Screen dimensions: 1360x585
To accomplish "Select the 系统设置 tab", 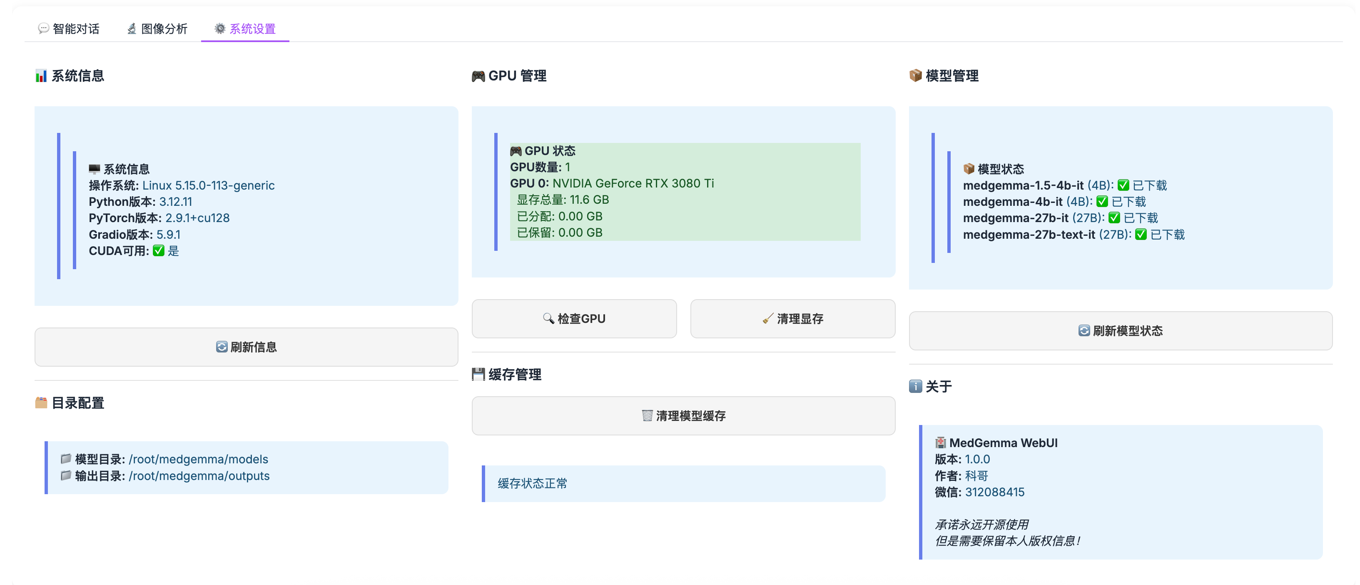I will click(245, 28).
